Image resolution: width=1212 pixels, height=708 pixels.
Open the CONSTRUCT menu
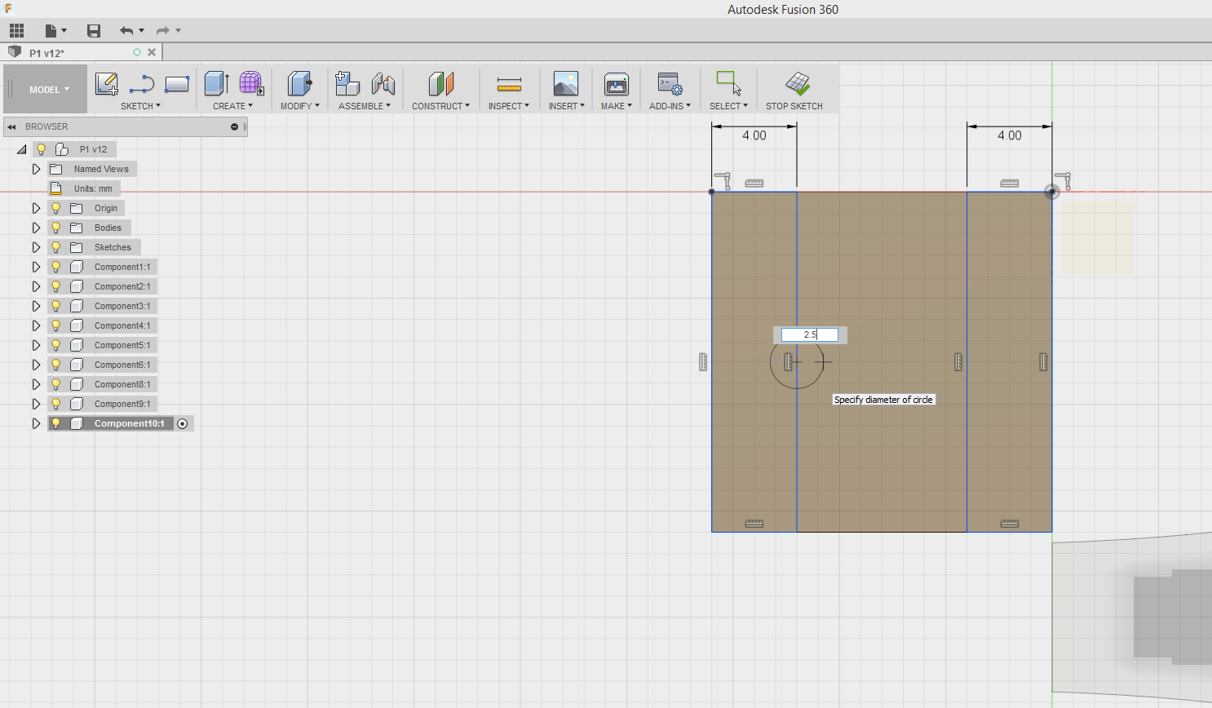pyautogui.click(x=440, y=106)
